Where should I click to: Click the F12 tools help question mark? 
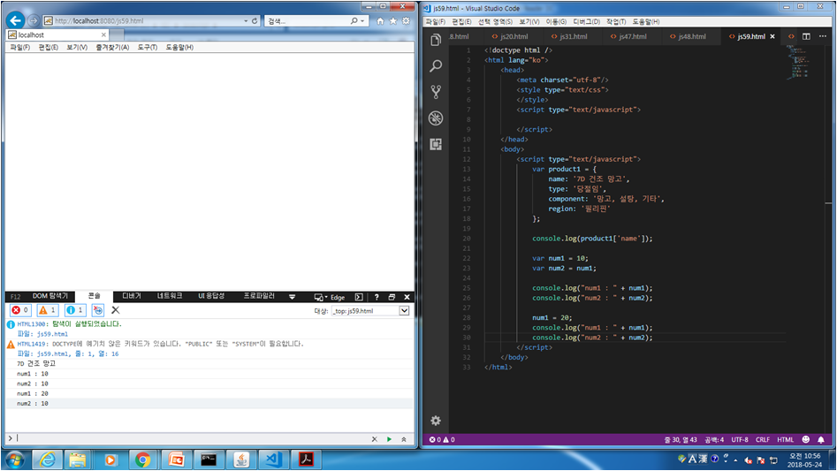pyautogui.click(x=377, y=297)
